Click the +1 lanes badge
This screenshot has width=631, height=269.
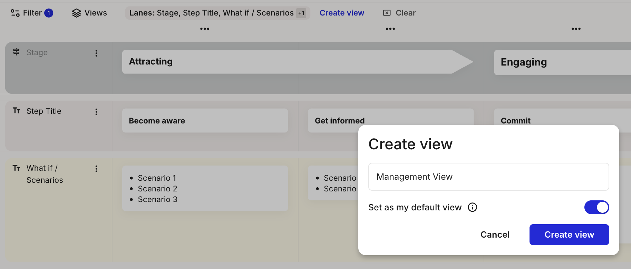coord(301,13)
